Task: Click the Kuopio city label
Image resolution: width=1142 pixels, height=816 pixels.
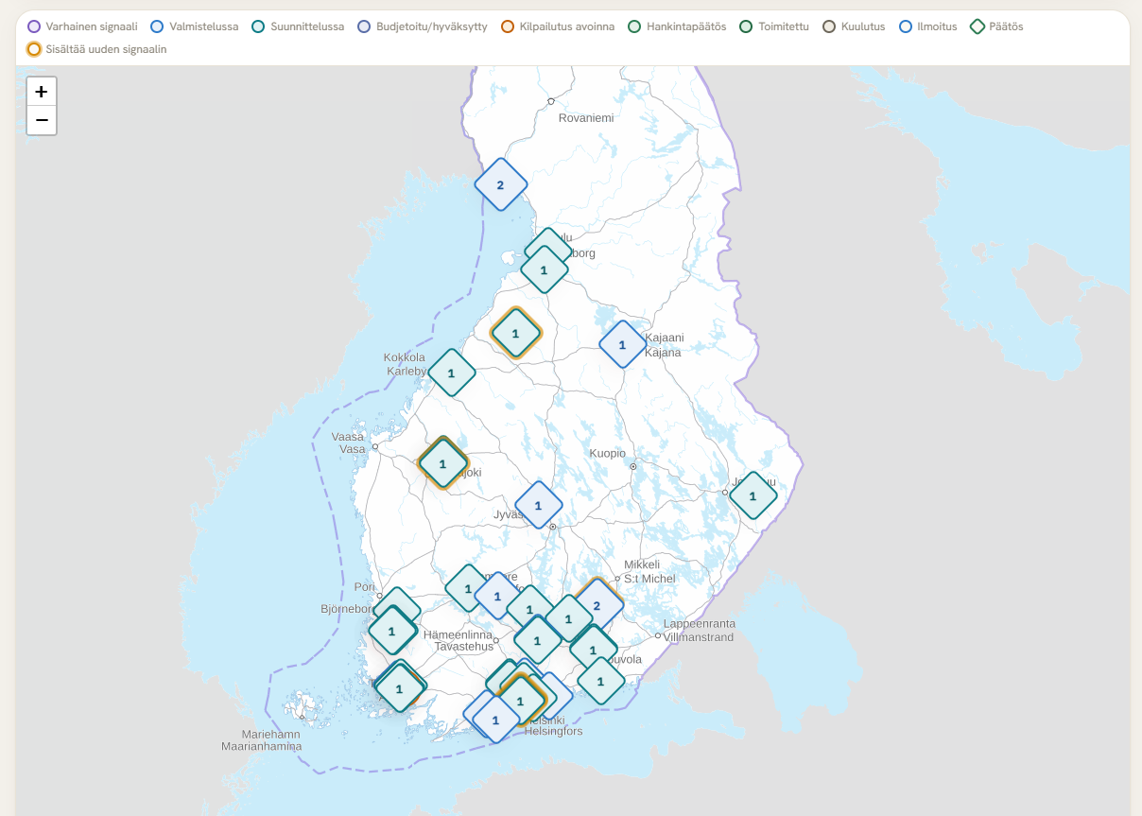Action: tap(608, 453)
